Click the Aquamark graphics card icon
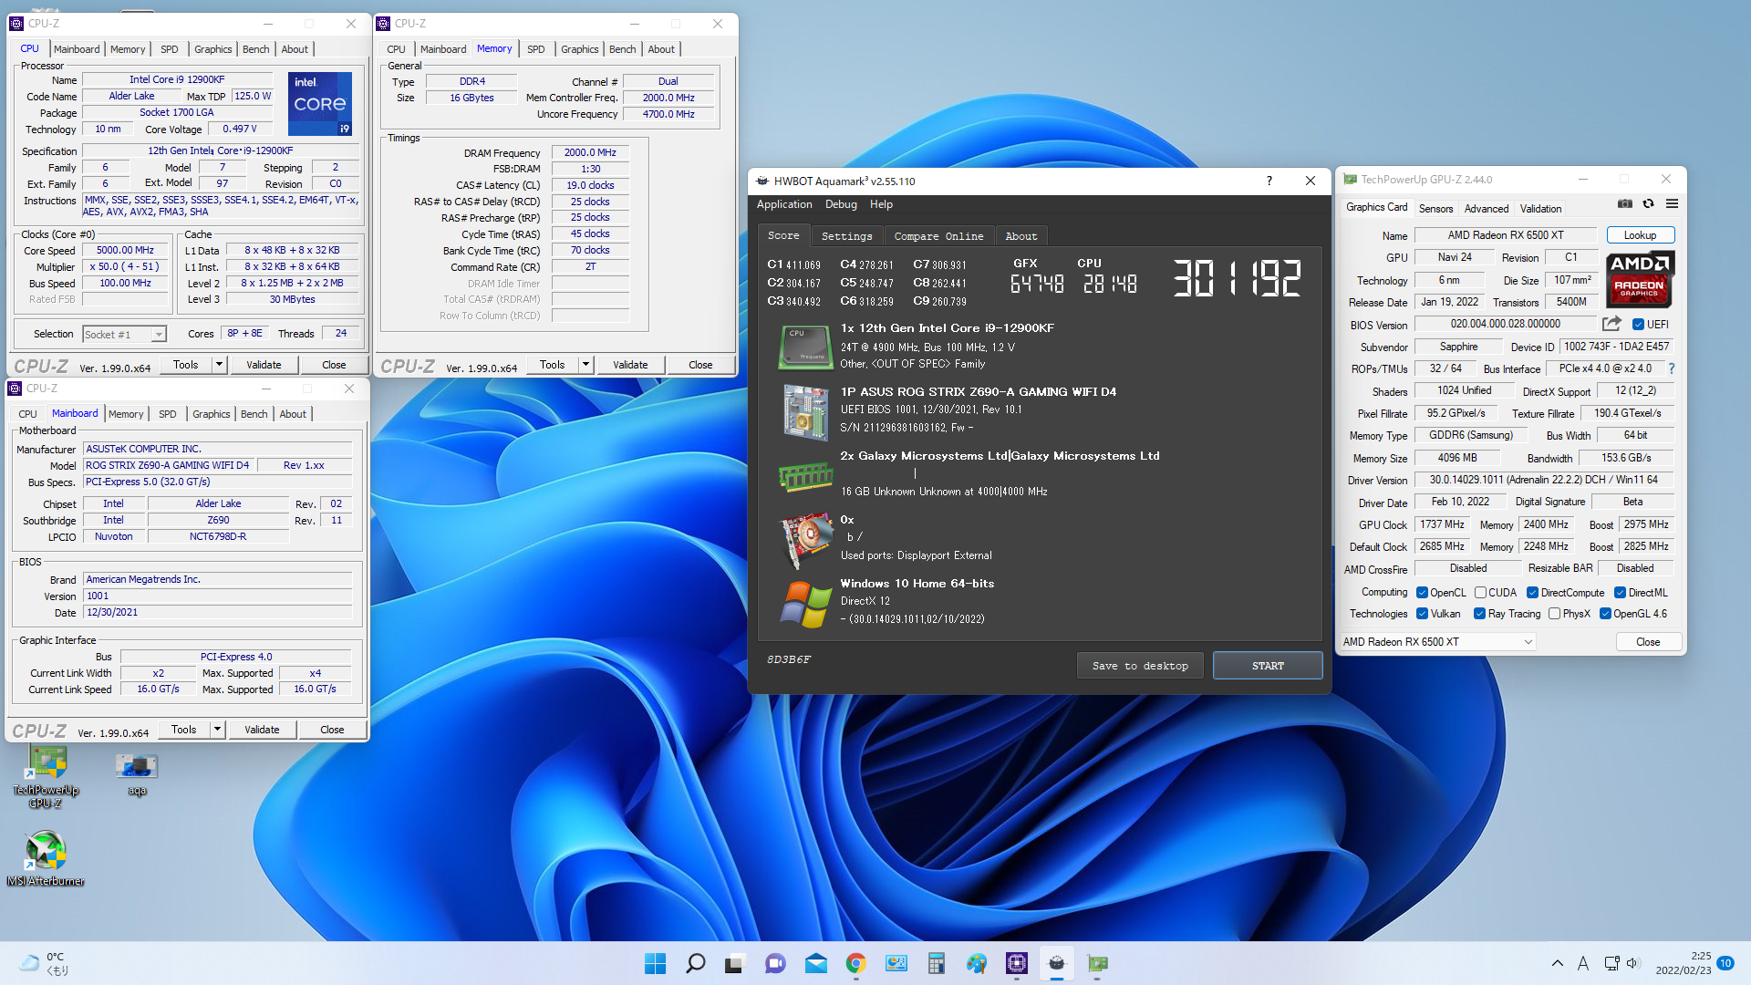This screenshot has width=1751, height=985. coord(806,539)
